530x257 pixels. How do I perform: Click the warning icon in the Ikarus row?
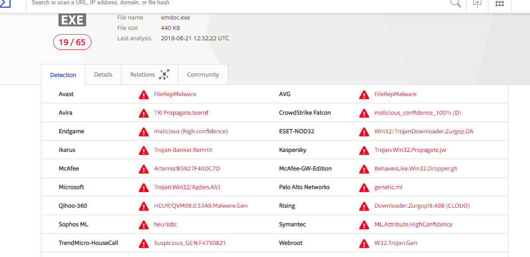(x=144, y=150)
